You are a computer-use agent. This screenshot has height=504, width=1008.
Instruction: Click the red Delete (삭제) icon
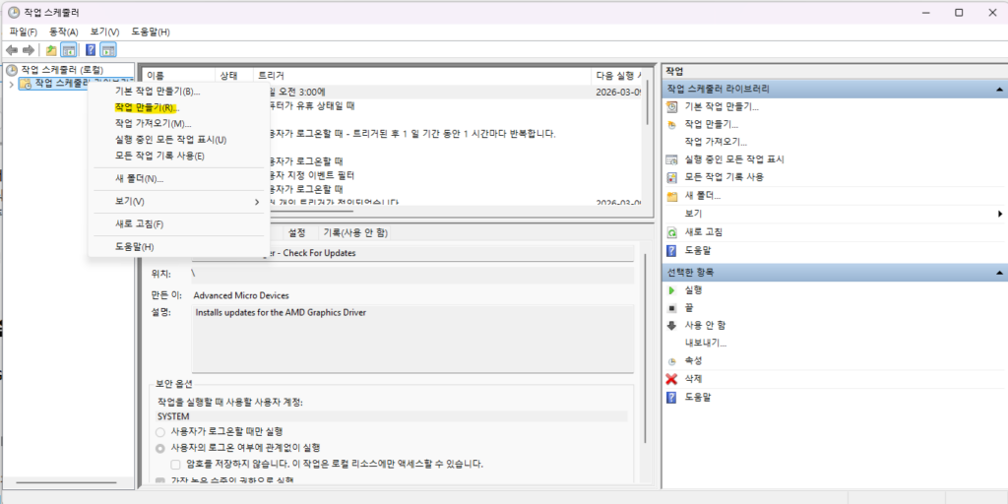[672, 379]
